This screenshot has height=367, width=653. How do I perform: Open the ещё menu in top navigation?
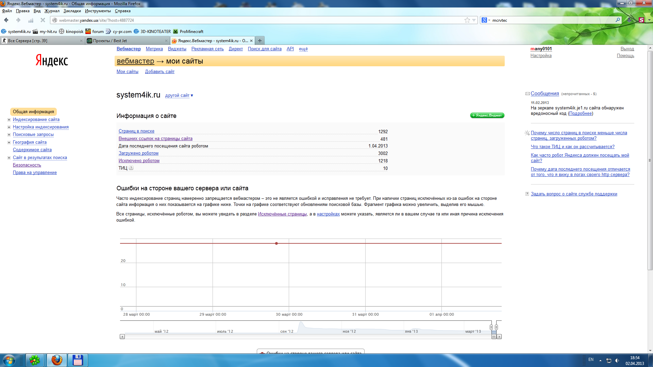pos(303,49)
